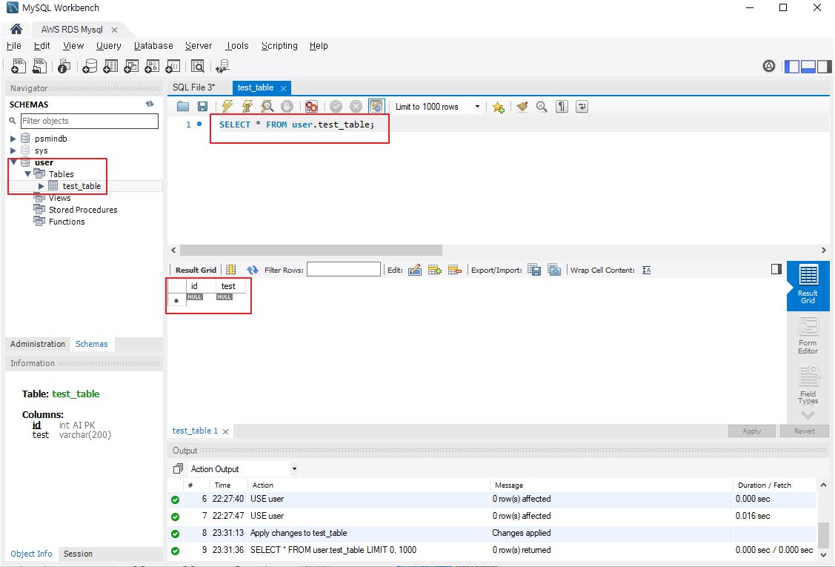This screenshot has height=567, width=835.
Task: Show more result panel options chevron
Action: (x=808, y=415)
